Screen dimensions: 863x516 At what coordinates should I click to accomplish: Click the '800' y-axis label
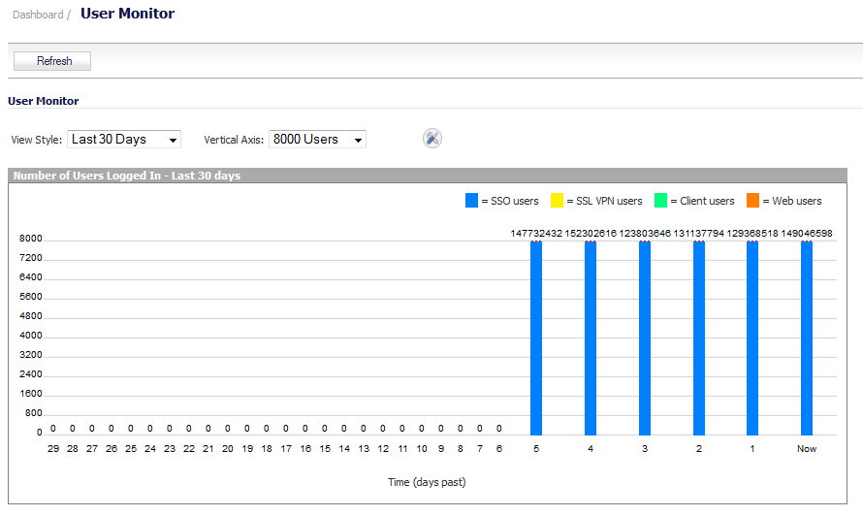(34, 413)
